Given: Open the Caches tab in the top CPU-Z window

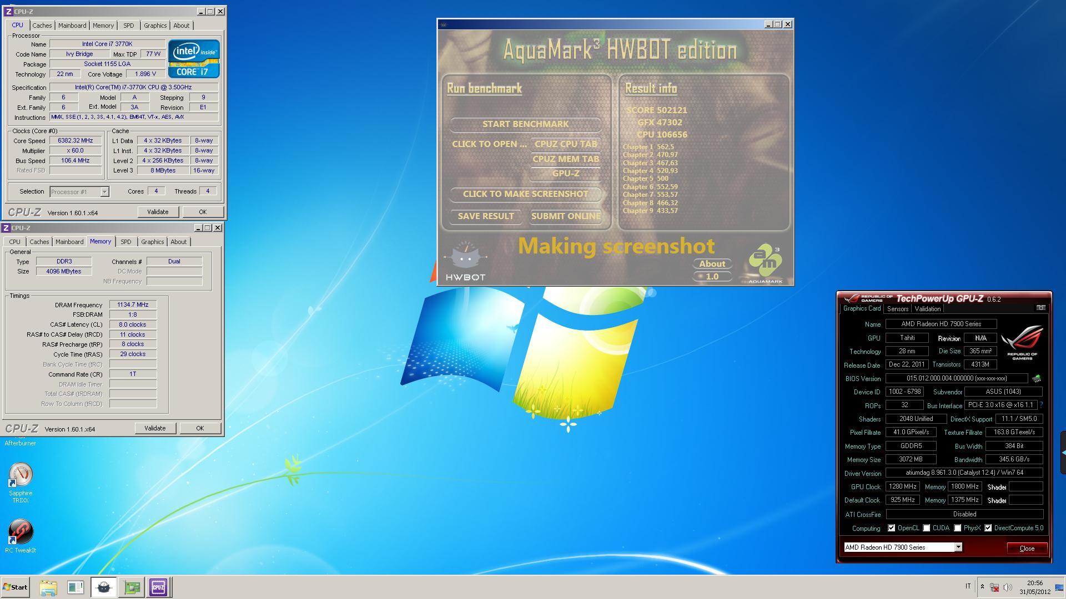Looking at the screenshot, I should pos(42,26).
